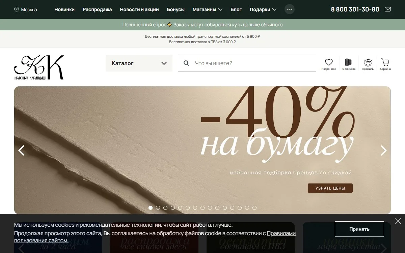Select the second carousel dot
Image resolution: width=405 pixels, height=253 pixels.
click(158, 208)
